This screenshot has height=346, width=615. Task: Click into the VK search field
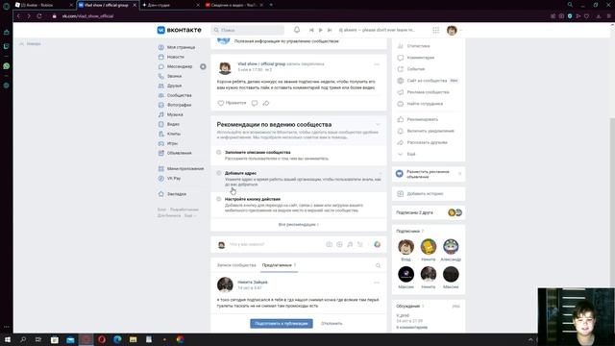248,30
